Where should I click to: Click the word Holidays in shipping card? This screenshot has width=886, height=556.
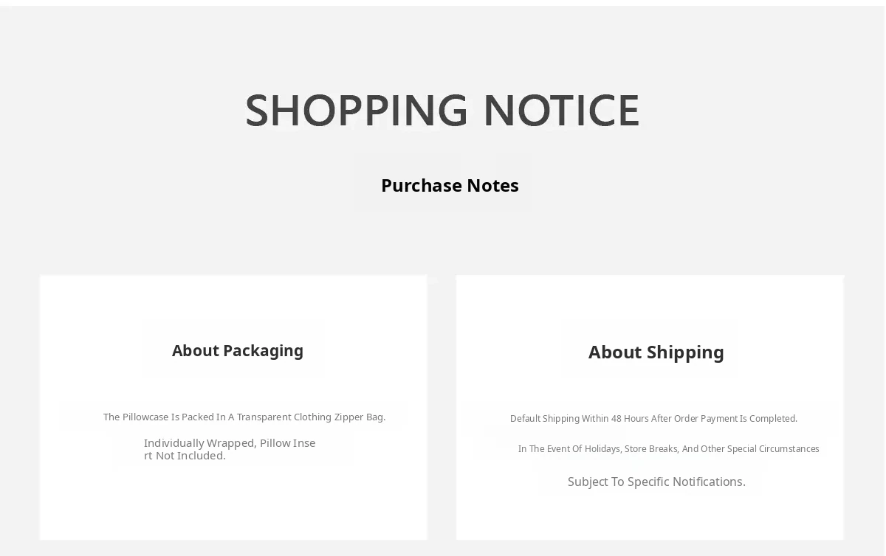601,449
